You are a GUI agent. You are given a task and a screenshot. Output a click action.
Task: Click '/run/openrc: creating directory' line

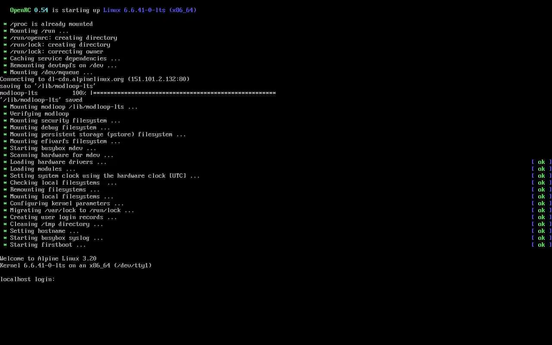(x=60, y=38)
